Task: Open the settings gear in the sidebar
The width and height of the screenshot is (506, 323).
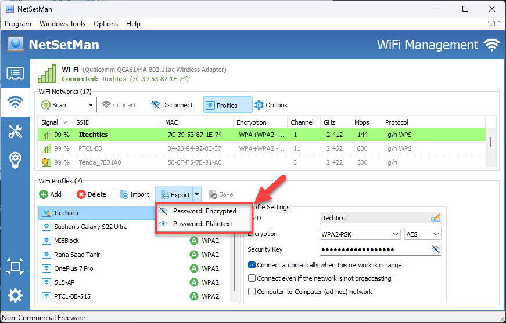Action: click(x=15, y=295)
